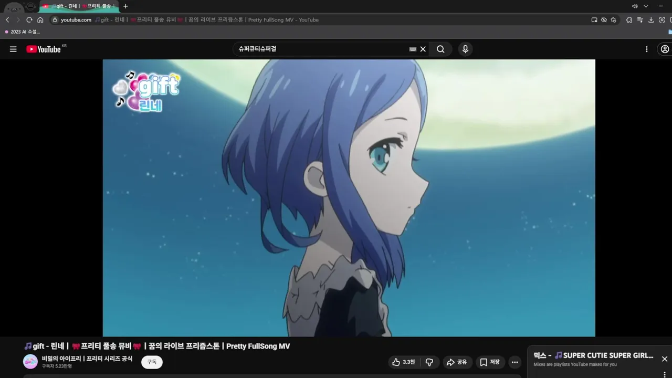672x378 pixels.
Task: Open more actions ellipsis under video
Action: [515, 362]
